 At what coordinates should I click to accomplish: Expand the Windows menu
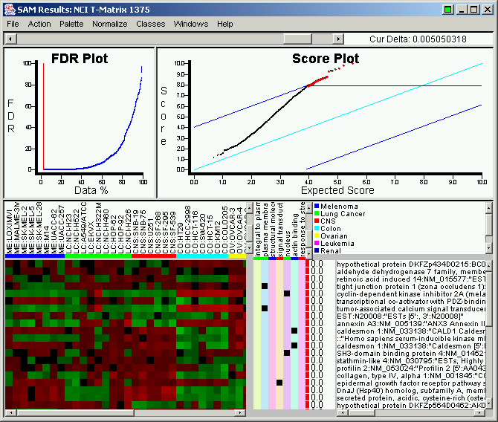[191, 24]
